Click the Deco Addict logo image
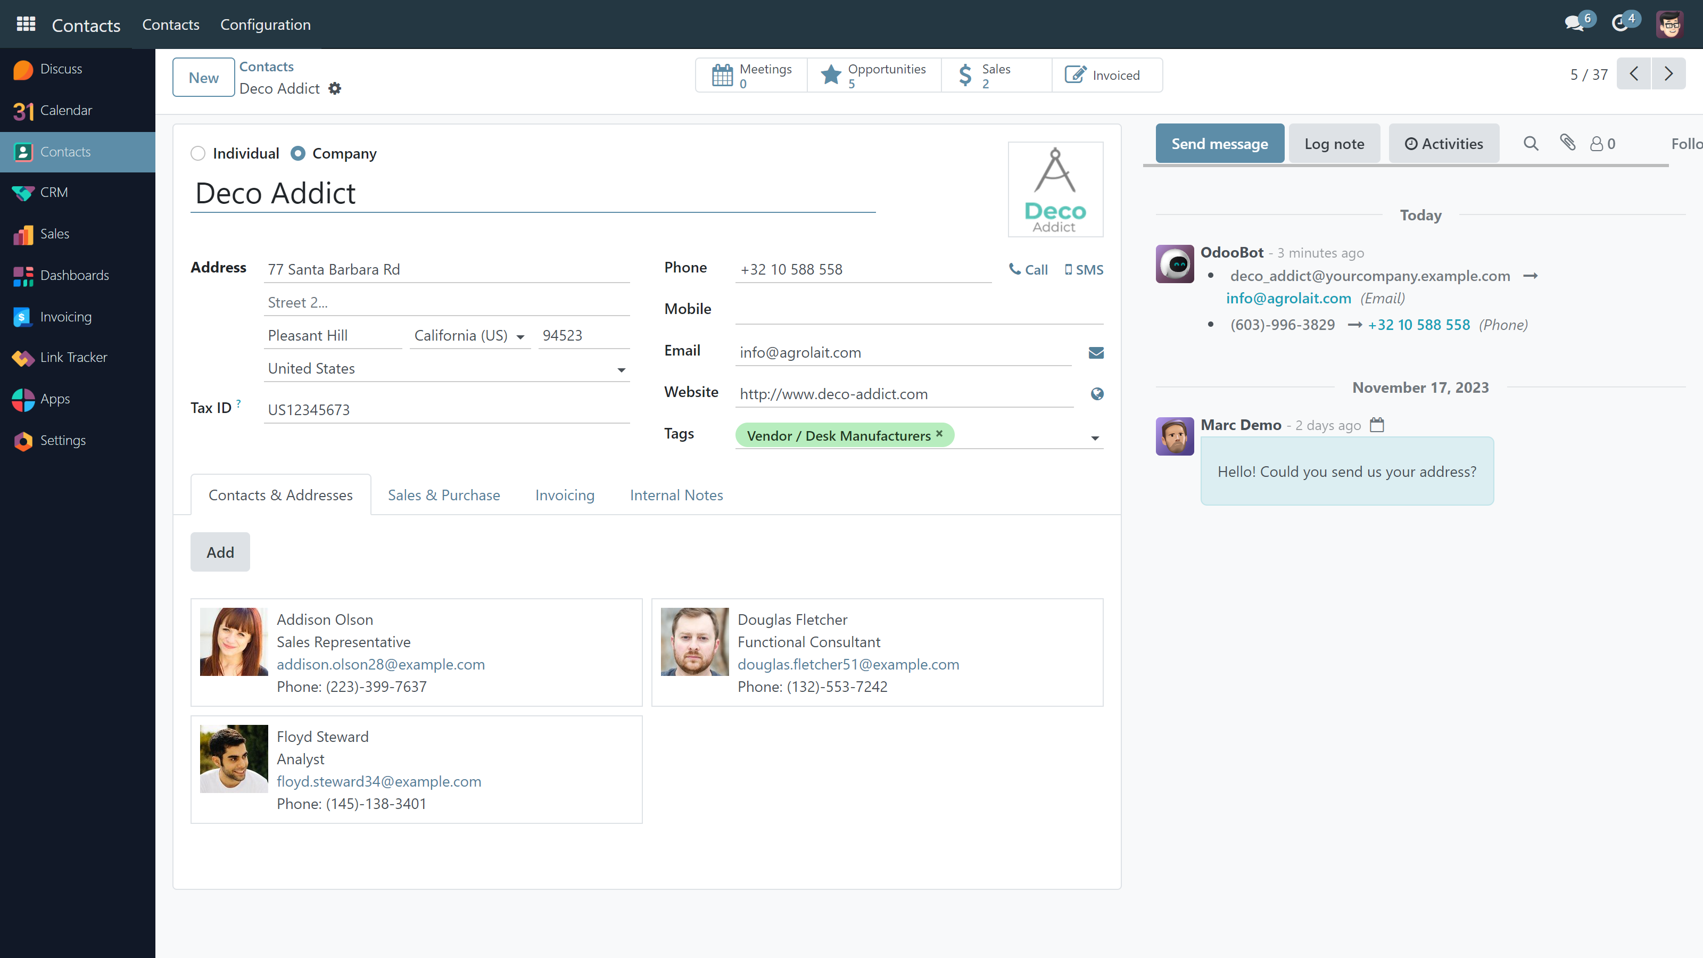This screenshot has width=1703, height=958. tap(1055, 190)
